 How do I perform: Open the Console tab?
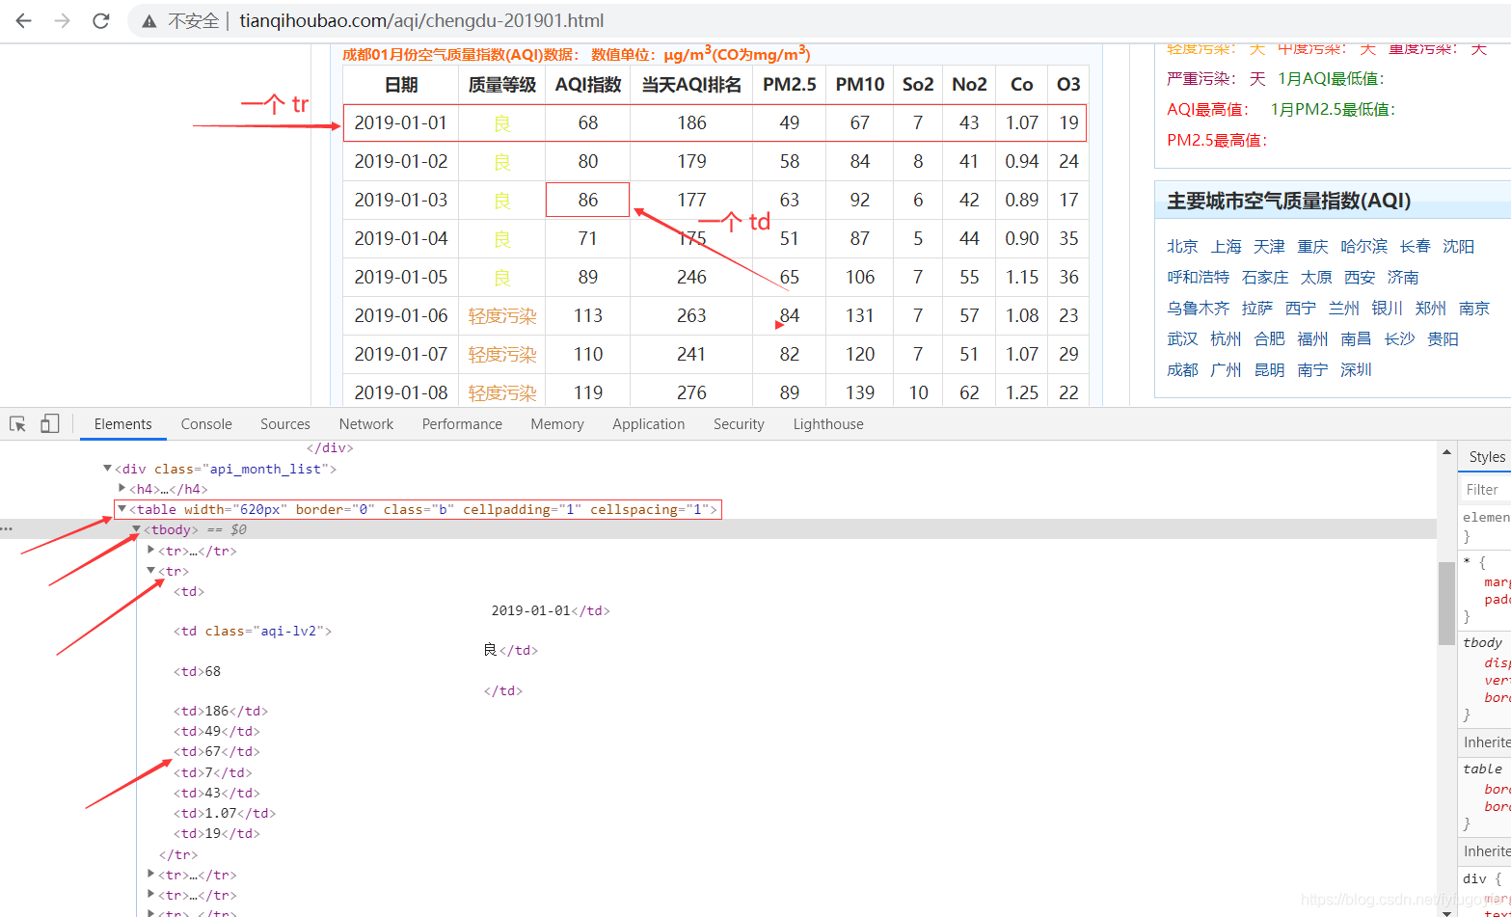[x=206, y=424]
